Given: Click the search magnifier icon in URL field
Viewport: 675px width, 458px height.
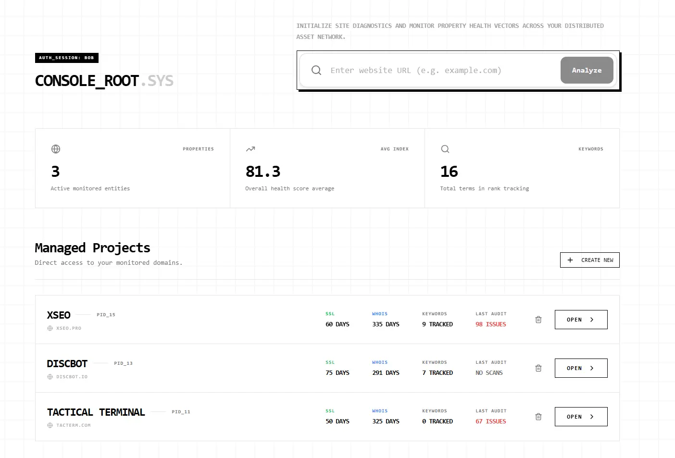Looking at the screenshot, I should [x=316, y=70].
